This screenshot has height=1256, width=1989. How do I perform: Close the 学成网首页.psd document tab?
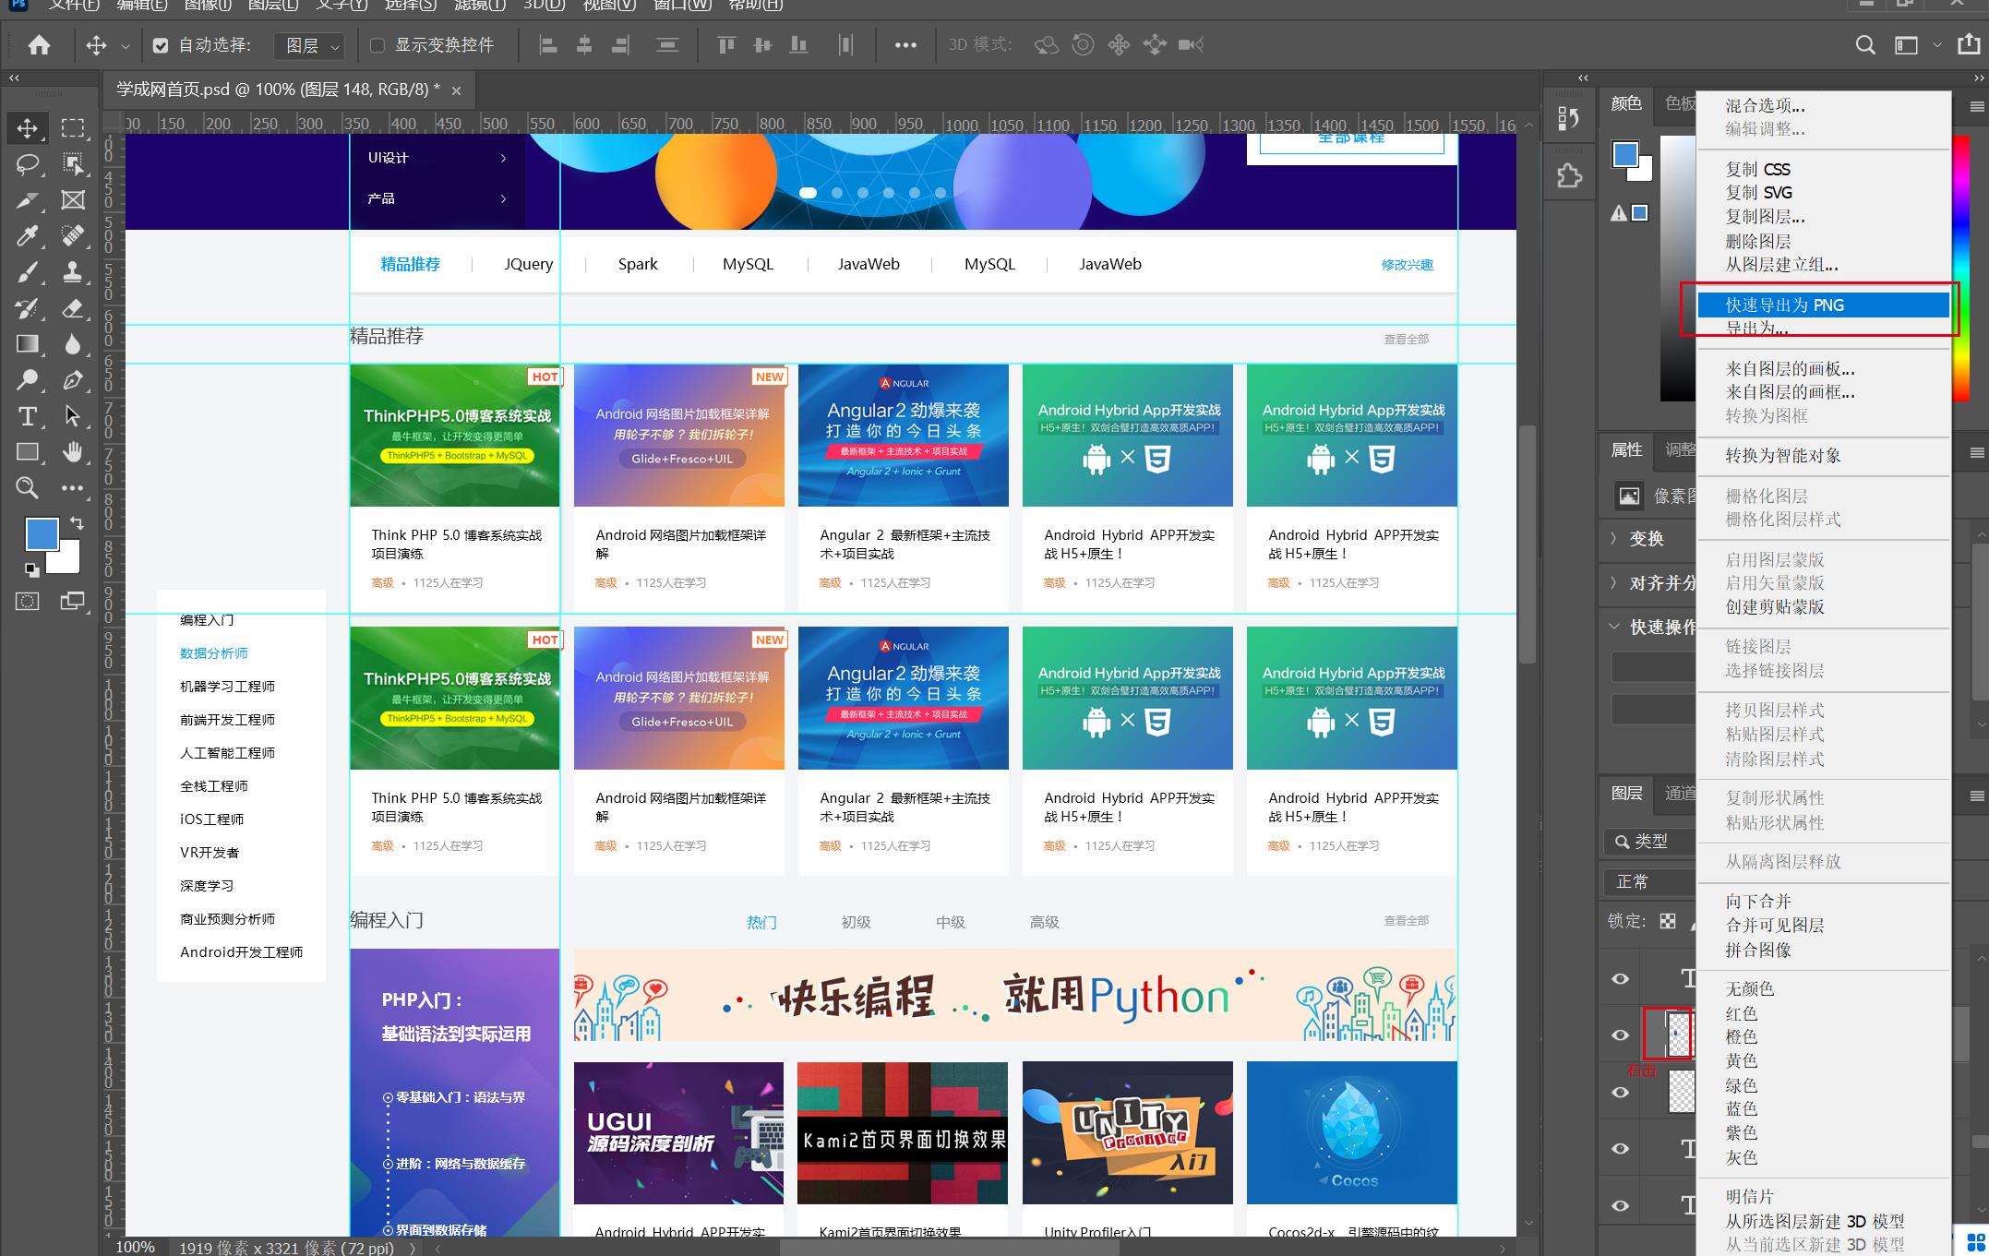[456, 90]
